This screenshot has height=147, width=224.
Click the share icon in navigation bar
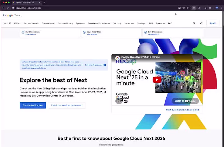(x=201, y=23)
